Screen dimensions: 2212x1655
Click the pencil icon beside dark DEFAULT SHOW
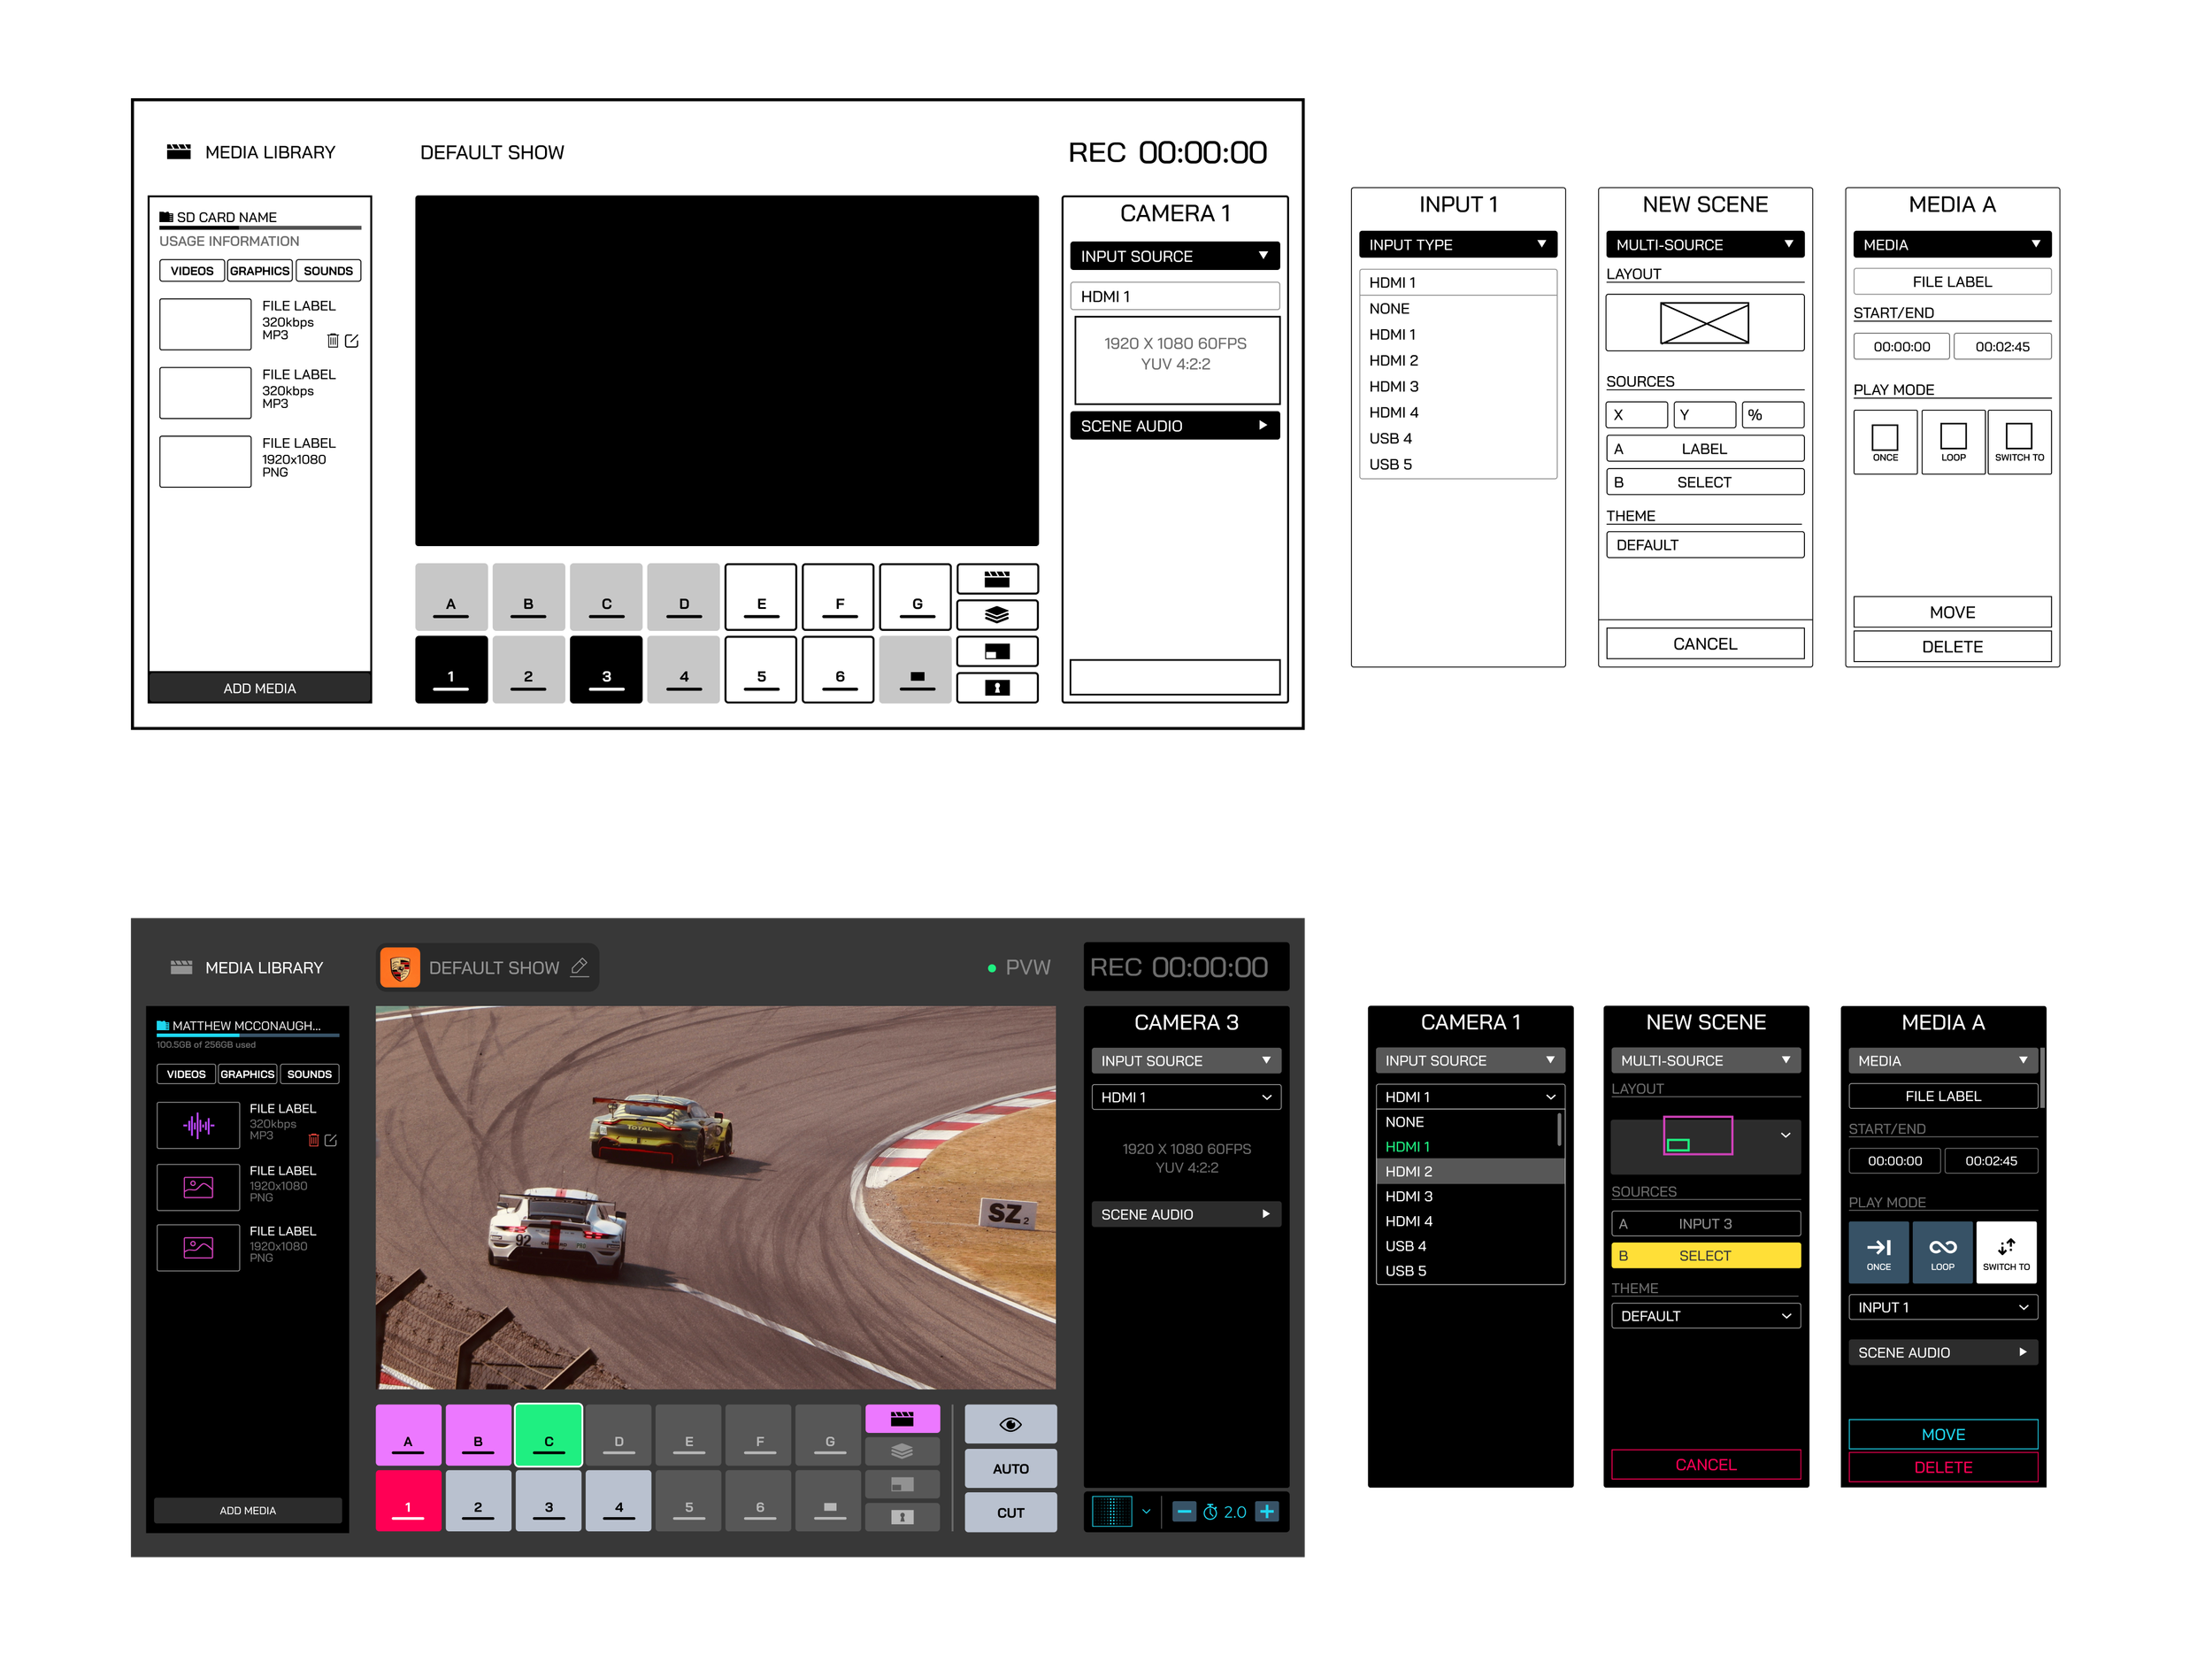579,967
